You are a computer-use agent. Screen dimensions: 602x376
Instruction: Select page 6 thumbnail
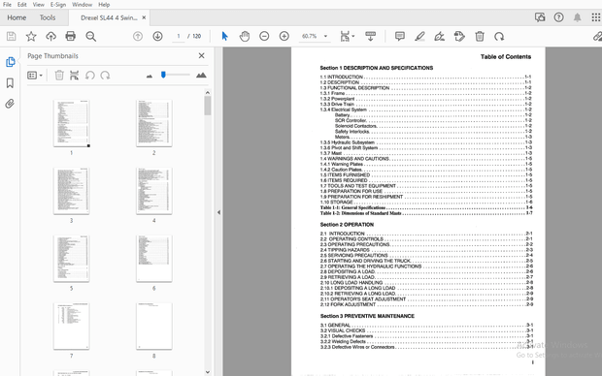click(154, 259)
